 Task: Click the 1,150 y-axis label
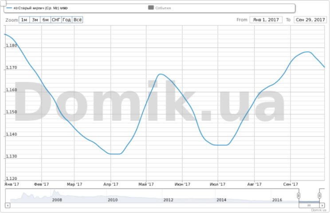12,112
